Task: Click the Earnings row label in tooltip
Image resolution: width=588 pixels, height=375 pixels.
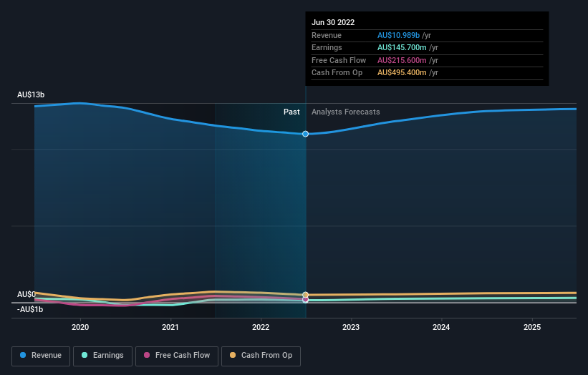Action: coord(327,47)
